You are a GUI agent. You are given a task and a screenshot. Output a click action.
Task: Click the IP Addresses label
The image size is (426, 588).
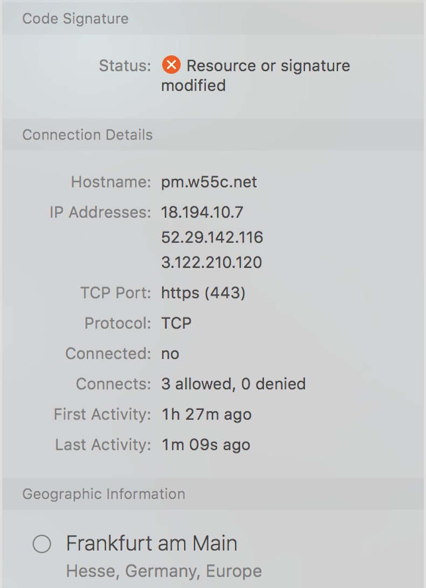point(100,213)
